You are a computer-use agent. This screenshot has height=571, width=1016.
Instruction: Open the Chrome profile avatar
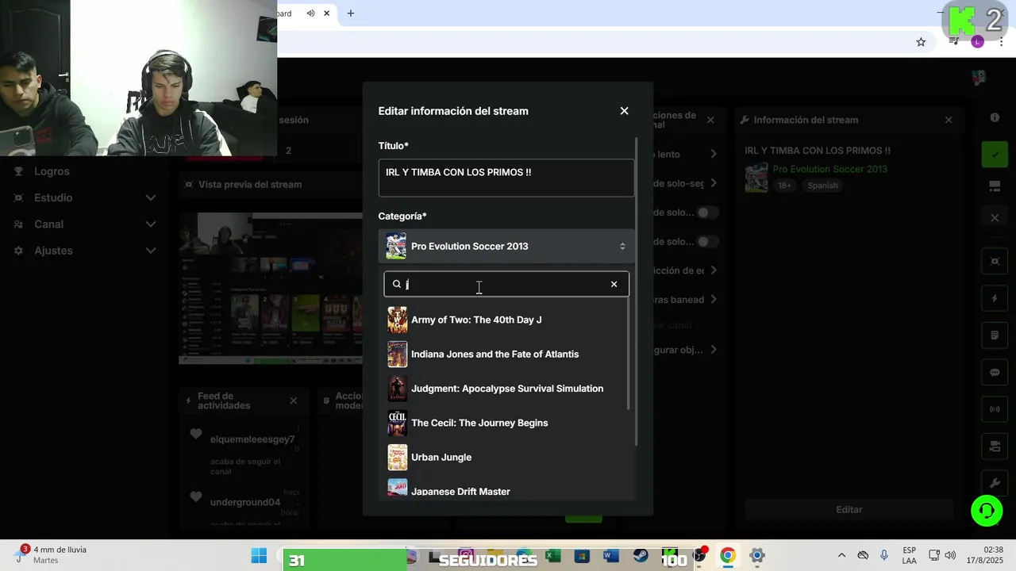[x=977, y=42]
